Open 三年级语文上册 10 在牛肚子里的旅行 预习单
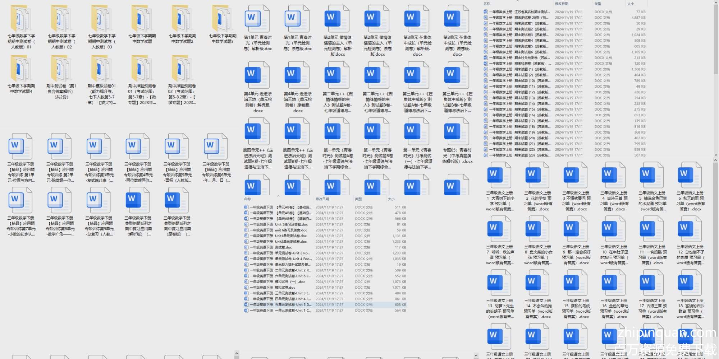The height and width of the screenshot is (359, 719). [614, 229]
